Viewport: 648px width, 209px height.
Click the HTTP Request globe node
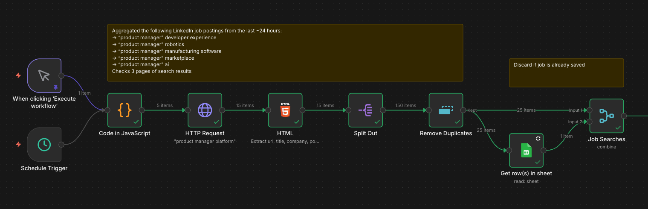pos(205,110)
